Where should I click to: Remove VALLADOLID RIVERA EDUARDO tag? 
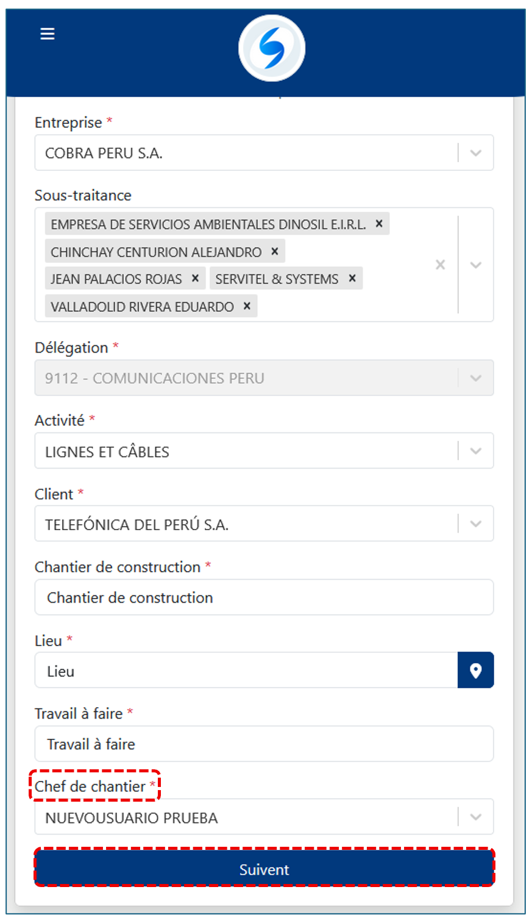coord(247,306)
